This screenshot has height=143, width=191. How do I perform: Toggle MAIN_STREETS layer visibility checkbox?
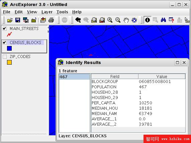coord(5,29)
